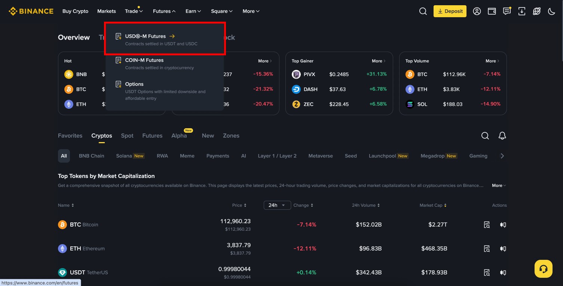Open USDT details icon in Actions
This screenshot has height=286, width=563.
(x=487, y=273)
